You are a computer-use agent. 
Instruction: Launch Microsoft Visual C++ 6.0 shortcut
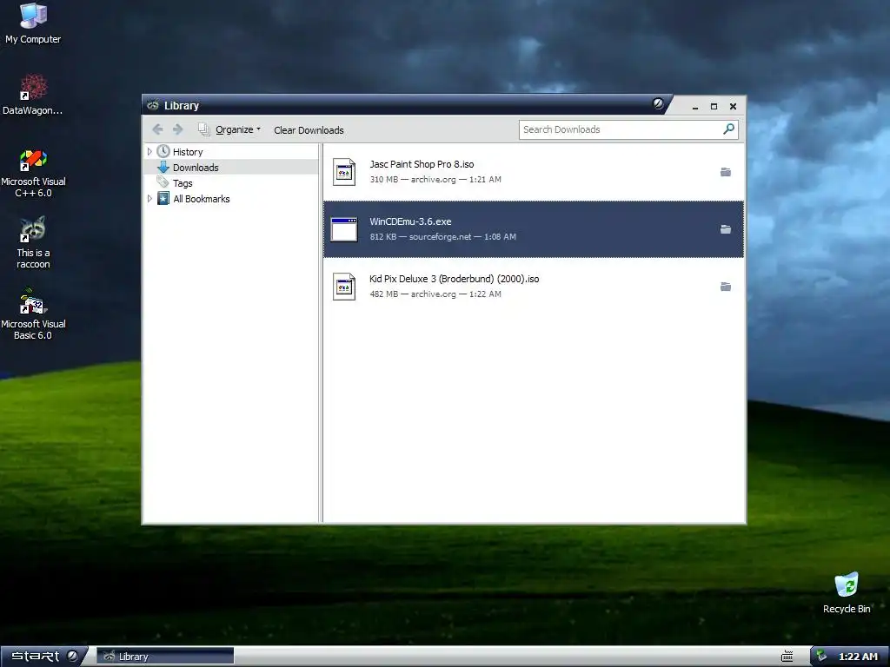coord(33,174)
